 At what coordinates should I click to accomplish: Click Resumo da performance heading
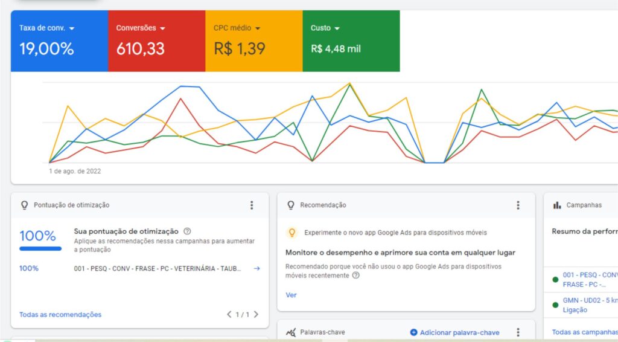pyautogui.click(x=585, y=231)
